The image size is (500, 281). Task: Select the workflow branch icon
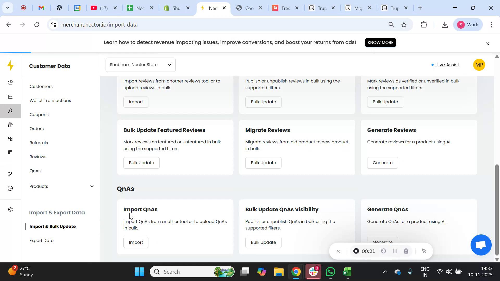(10, 174)
